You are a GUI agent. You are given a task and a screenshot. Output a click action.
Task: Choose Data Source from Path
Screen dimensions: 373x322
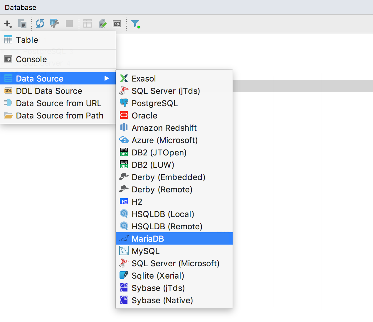tap(58, 116)
